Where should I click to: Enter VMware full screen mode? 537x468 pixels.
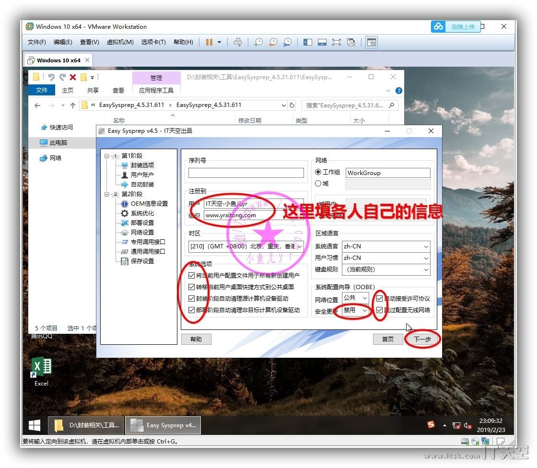click(x=336, y=42)
